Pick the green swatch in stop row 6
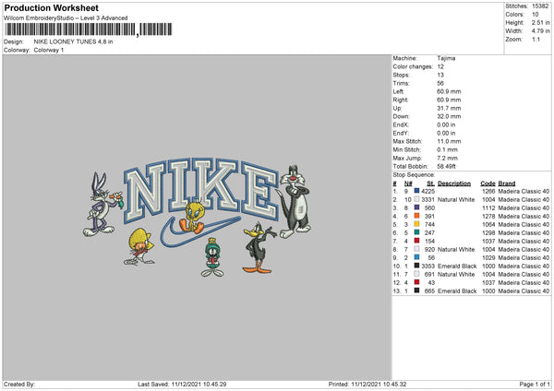This screenshot has width=554, height=391. 417,232
